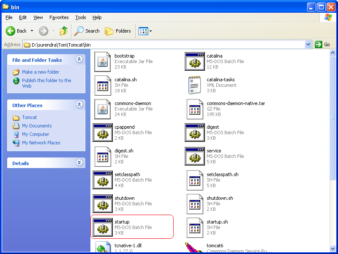The width and height of the screenshot is (338, 254).
Task: Select the catalina.sh file icon
Action: pos(103,86)
